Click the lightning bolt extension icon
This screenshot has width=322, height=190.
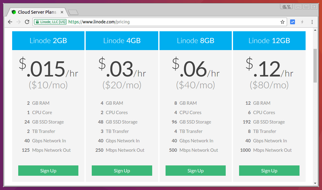[x=302, y=22]
